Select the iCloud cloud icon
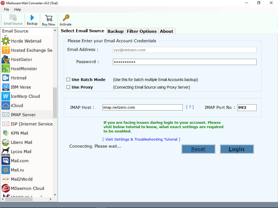 (x=6, y=105)
